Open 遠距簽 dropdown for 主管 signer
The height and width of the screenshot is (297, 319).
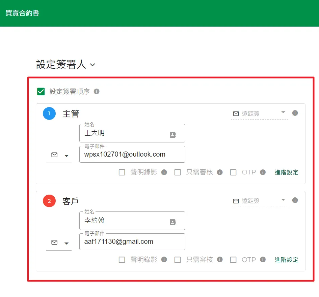pos(259,114)
